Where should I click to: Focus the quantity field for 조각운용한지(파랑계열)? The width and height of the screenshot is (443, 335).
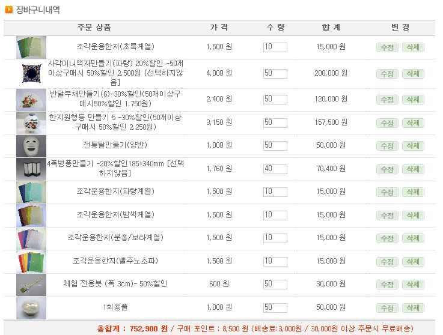(x=275, y=192)
